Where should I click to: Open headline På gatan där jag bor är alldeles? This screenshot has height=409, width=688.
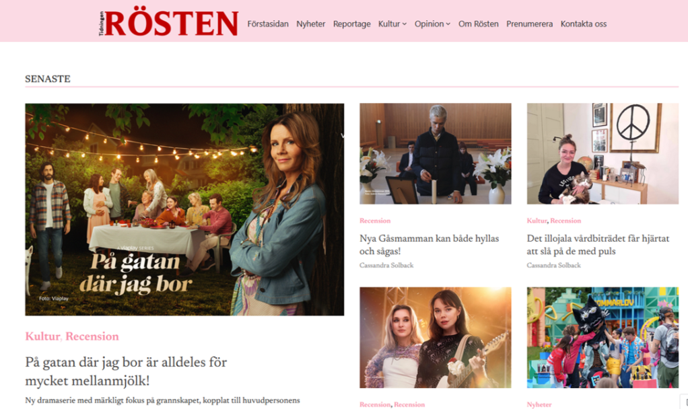[126, 371]
